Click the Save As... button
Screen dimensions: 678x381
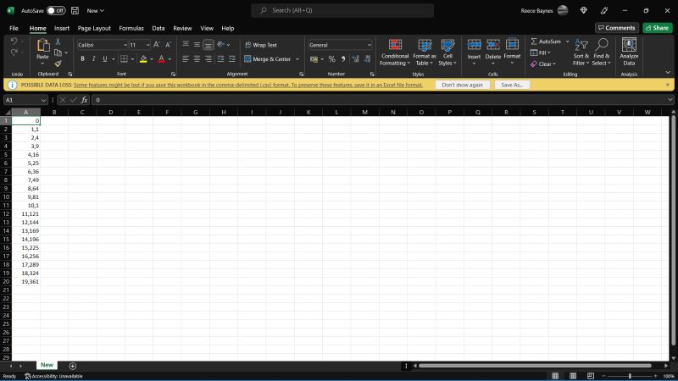[512, 85]
